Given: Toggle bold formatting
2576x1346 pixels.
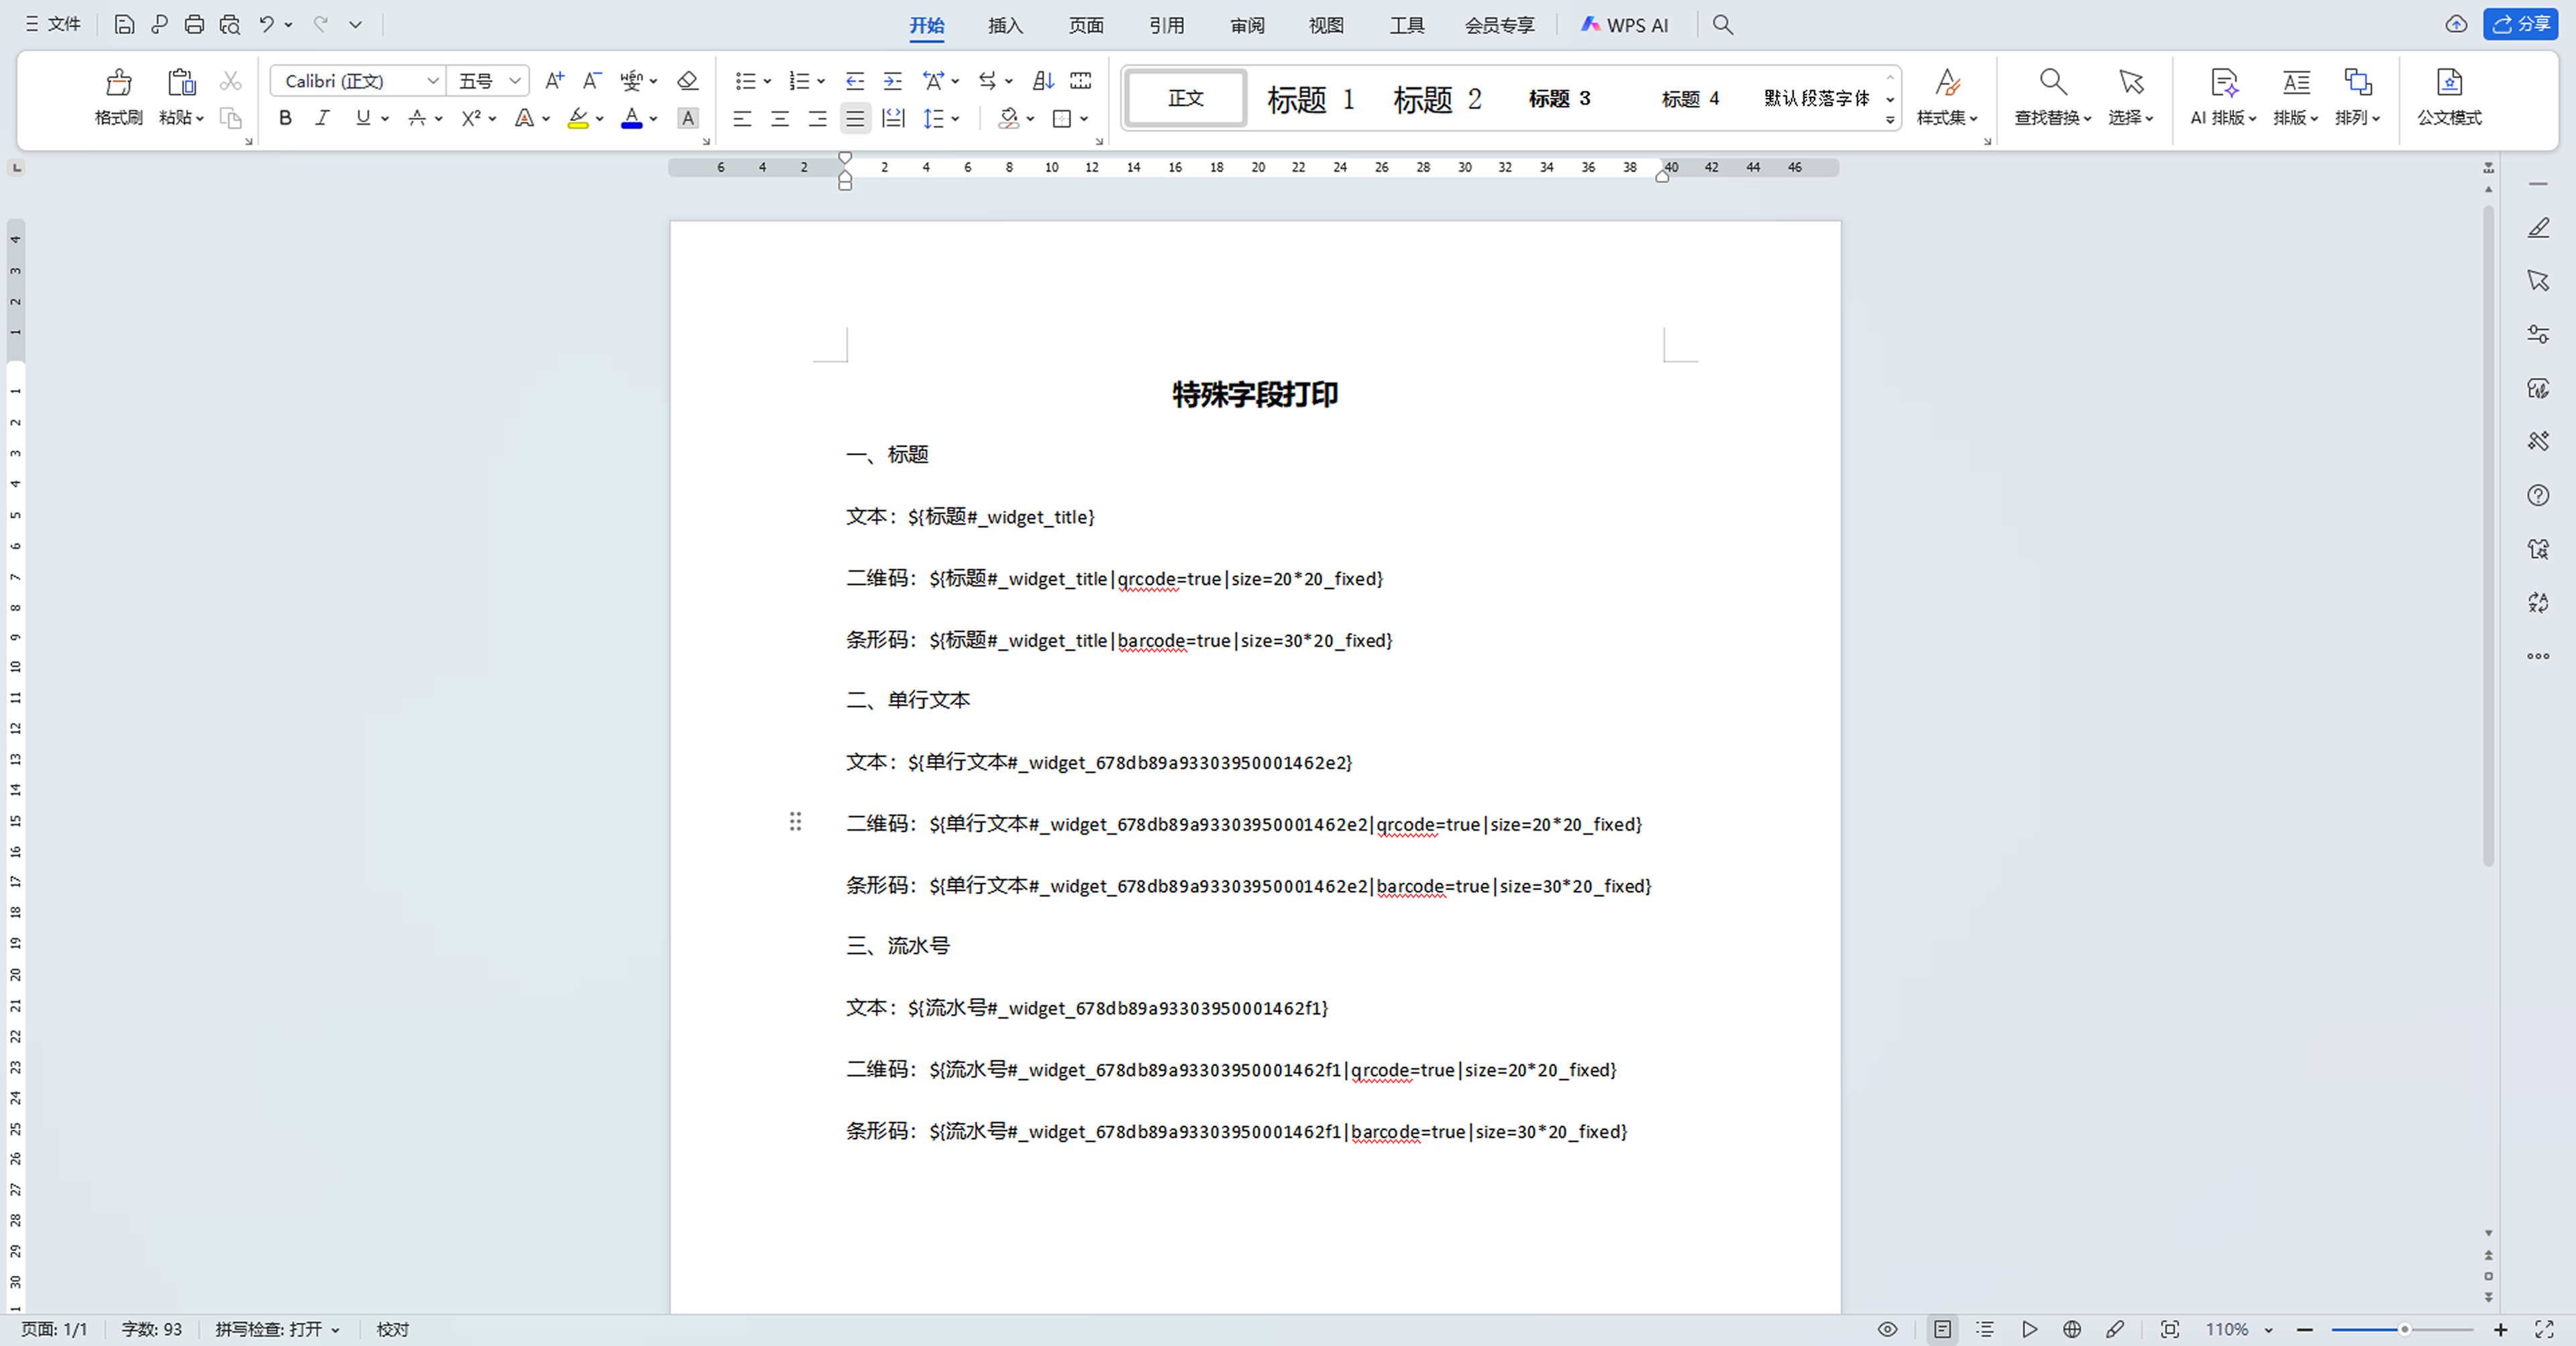Looking at the screenshot, I should [285, 118].
